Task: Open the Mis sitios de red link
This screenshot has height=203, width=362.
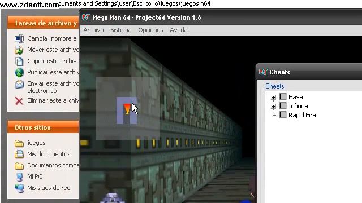Action: pyautogui.click(x=49, y=188)
